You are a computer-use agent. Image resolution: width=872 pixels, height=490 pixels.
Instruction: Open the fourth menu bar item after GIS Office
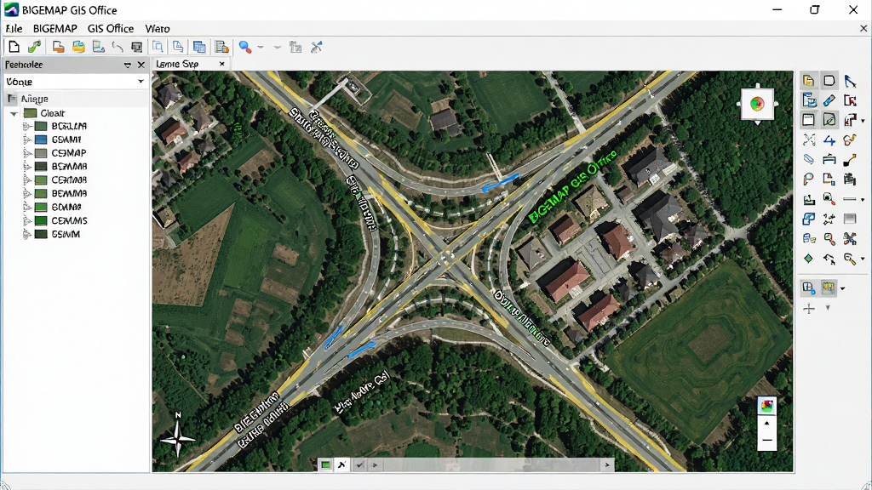(x=158, y=28)
